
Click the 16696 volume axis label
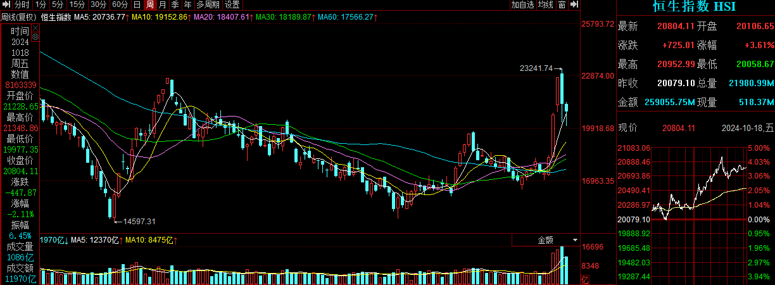[593, 247]
